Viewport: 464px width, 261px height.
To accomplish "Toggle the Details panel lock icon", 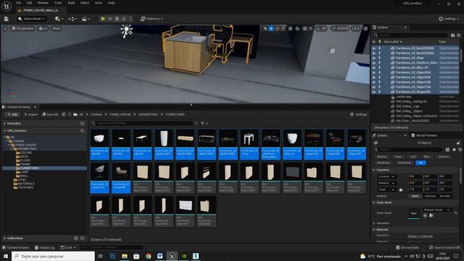I will click(458, 143).
